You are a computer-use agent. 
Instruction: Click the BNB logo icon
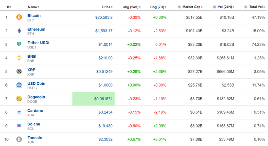click(x=19, y=58)
